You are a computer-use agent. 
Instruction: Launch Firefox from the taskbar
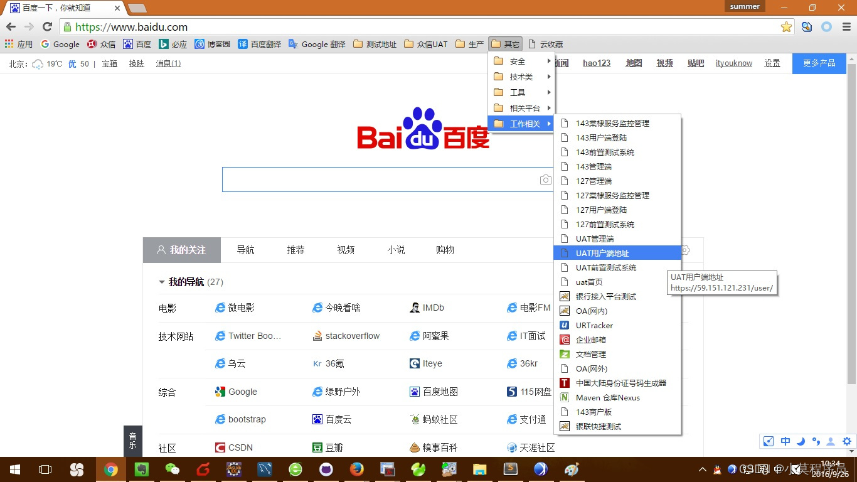[357, 469]
